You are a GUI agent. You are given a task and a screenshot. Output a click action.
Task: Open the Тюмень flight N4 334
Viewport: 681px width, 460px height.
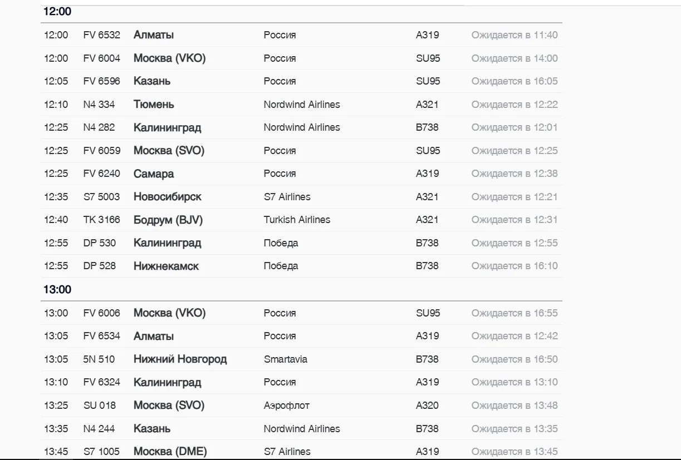(x=301, y=105)
